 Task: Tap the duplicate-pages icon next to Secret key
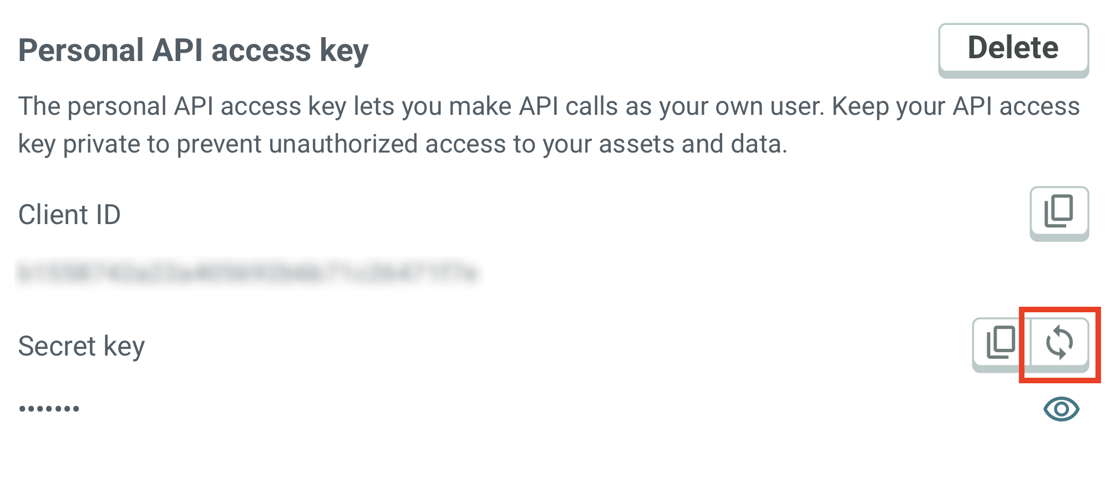(1001, 343)
